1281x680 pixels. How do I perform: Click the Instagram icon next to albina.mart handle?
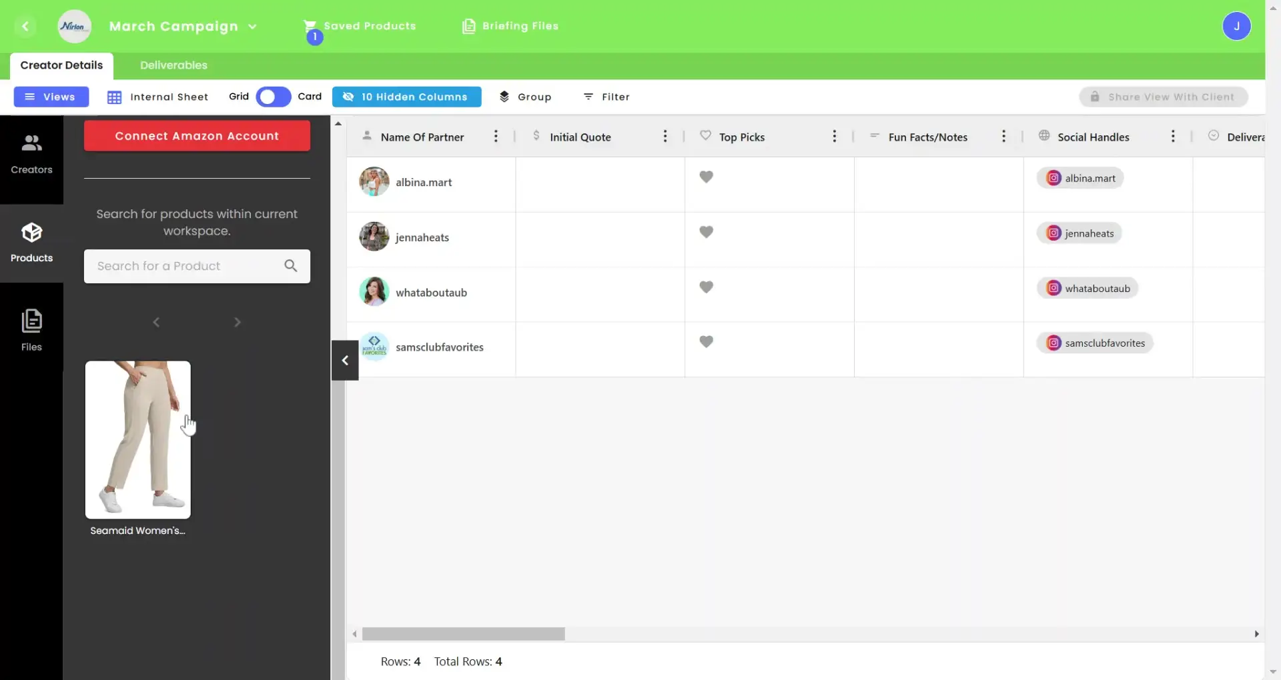[x=1053, y=177]
